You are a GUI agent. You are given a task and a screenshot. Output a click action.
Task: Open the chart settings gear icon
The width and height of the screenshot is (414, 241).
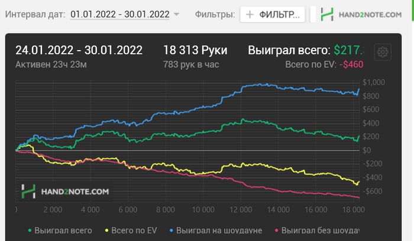click(x=383, y=52)
